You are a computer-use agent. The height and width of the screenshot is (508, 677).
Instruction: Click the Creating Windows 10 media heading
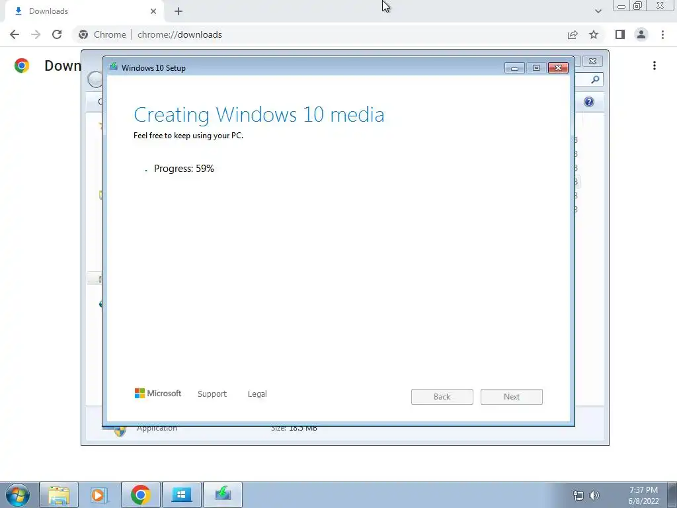(x=259, y=115)
